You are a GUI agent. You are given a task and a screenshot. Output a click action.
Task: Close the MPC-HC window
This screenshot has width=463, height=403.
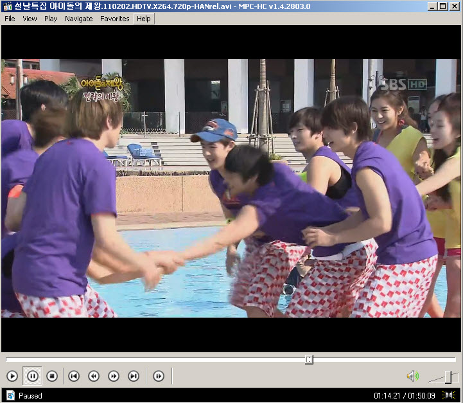tap(455, 6)
